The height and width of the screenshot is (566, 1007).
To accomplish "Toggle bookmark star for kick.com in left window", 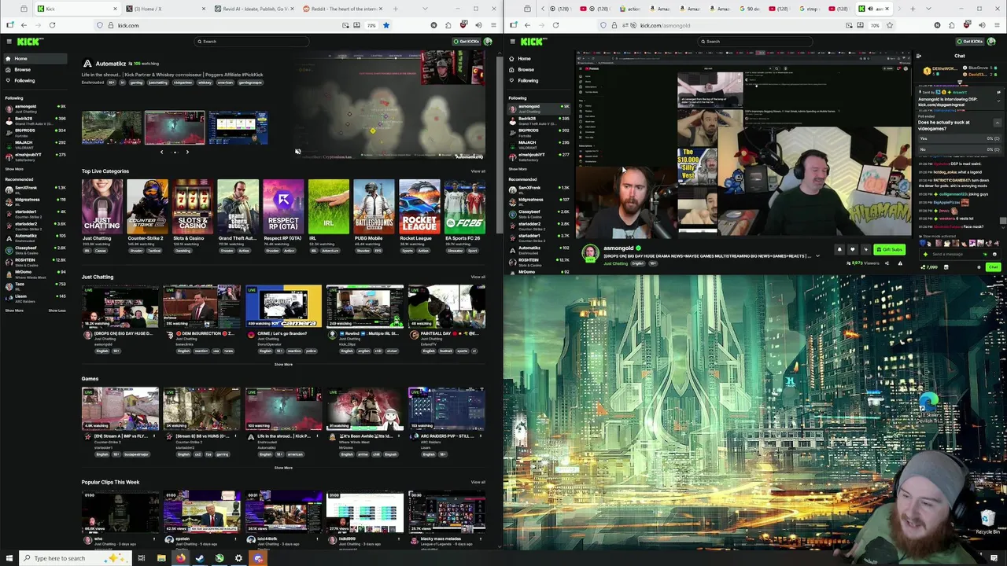I will coord(385,25).
